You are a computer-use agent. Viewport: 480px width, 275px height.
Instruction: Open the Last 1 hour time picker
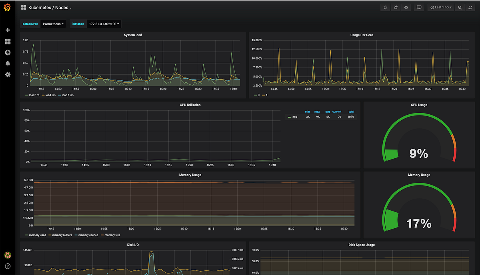point(441,8)
